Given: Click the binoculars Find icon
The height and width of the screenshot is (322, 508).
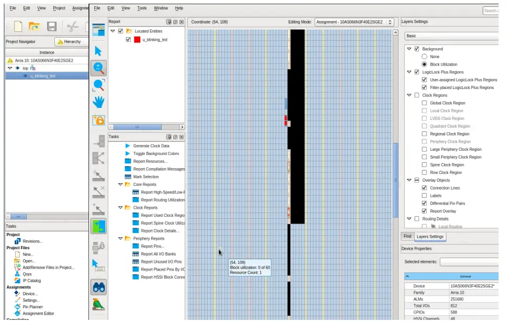Looking at the screenshot, I should 98,287.
